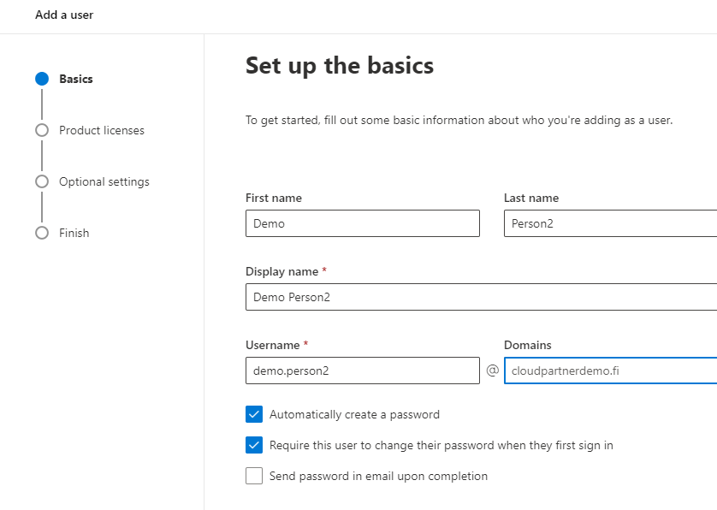Enable Send password in email upon completion checkbox

(x=254, y=477)
